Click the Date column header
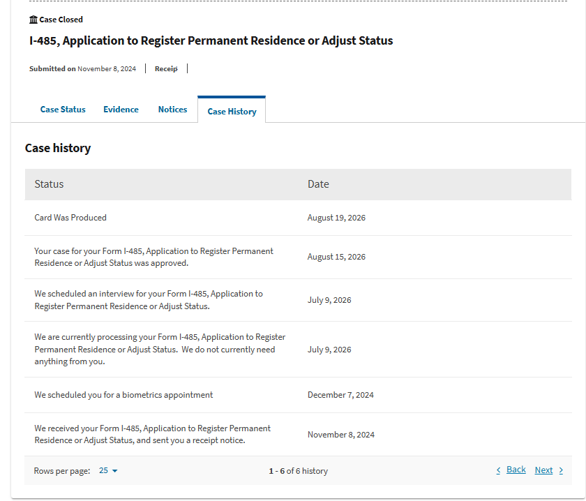 pos(318,184)
